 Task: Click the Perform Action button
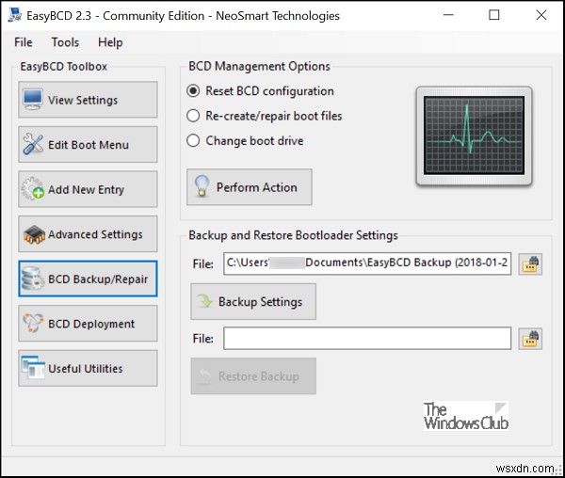[x=250, y=187]
